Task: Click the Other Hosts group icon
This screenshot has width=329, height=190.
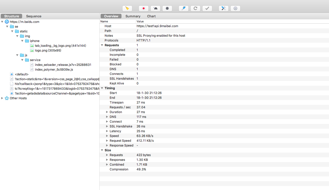Action: (x=7, y=98)
